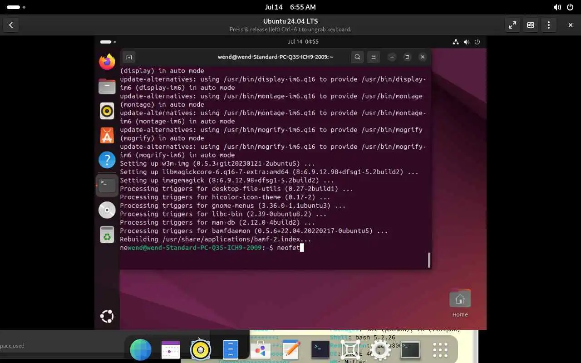Click the terminal scrollbar handle

point(429,260)
